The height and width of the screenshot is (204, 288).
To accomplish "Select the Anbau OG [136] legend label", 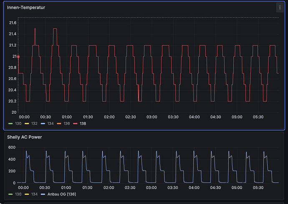I will pyautogui.click(x=61, y=194).
